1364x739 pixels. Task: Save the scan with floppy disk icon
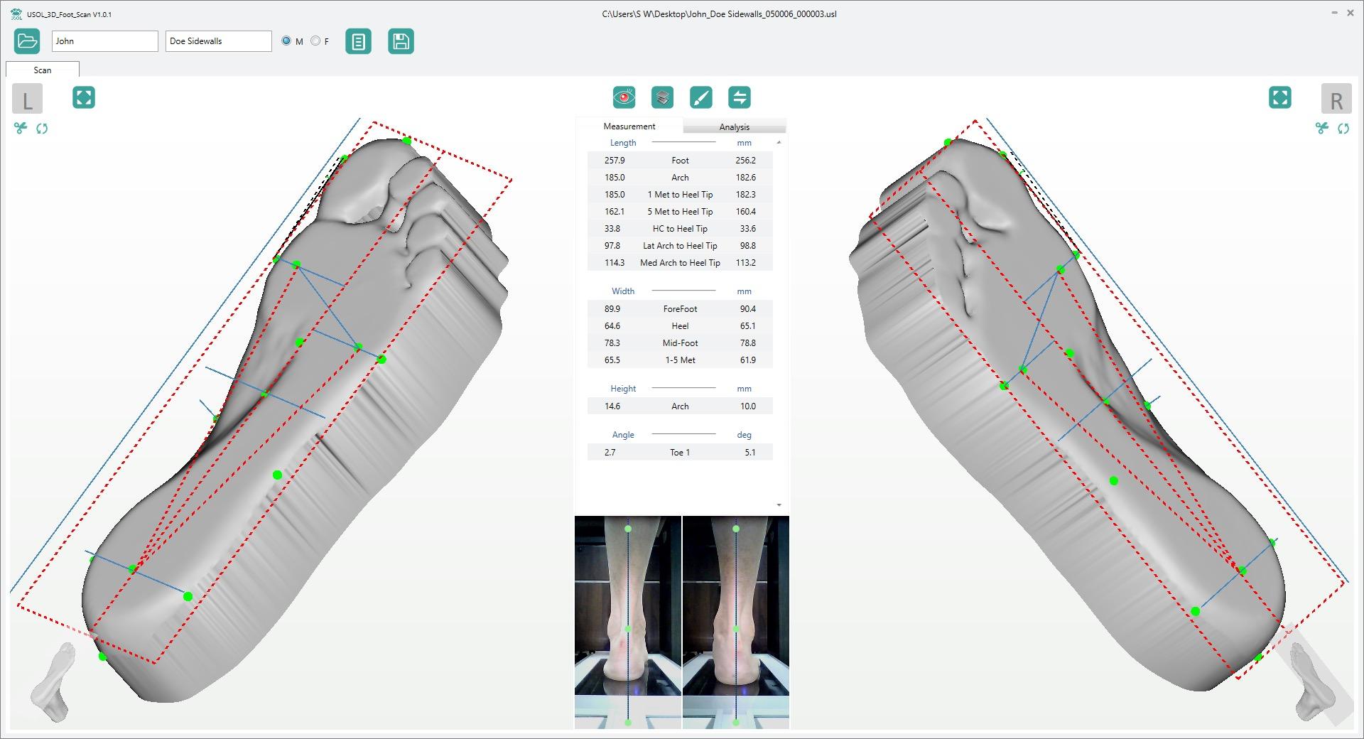point(401,41)
